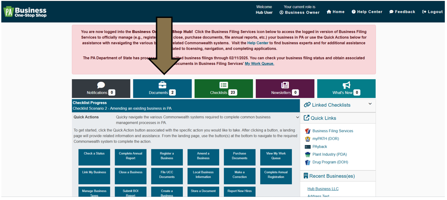Open the Newsletters tile

pyautogui.click(x=285, y=89)
